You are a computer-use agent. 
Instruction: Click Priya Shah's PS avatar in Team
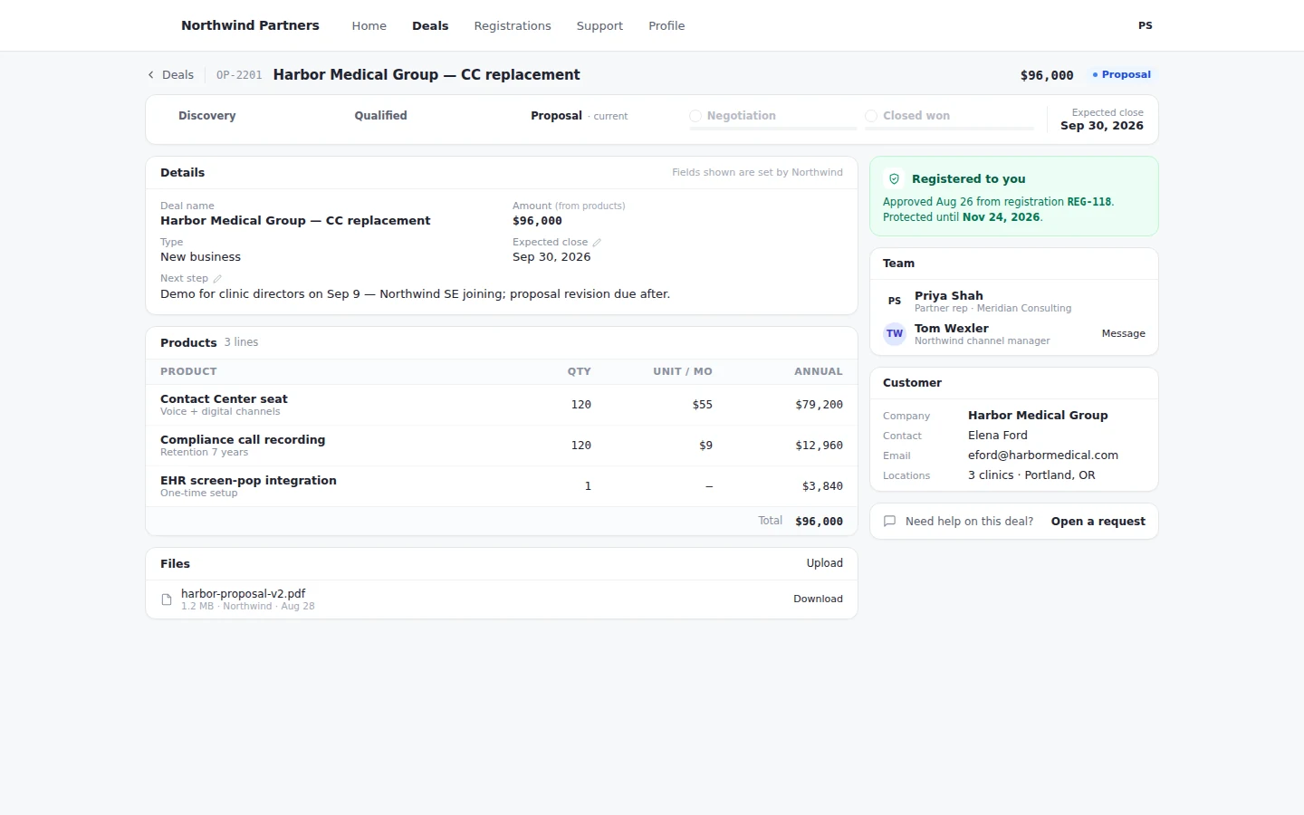(895, 301)
